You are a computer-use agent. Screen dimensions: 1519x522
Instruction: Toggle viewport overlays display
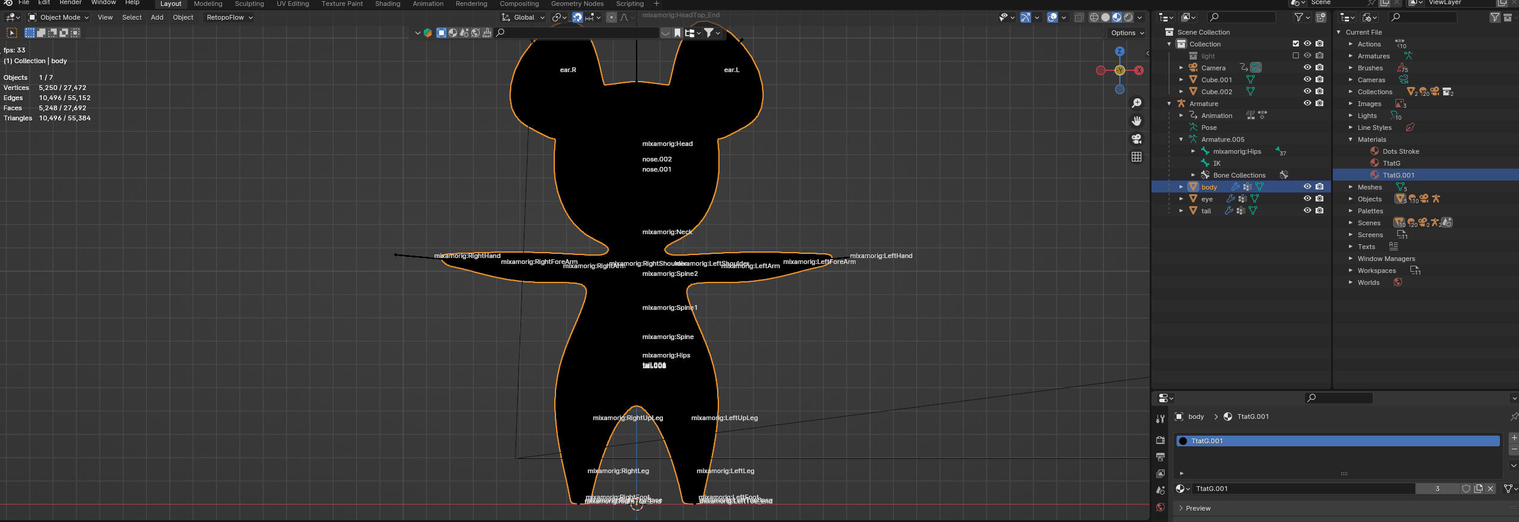click(x=1052, y=17)
